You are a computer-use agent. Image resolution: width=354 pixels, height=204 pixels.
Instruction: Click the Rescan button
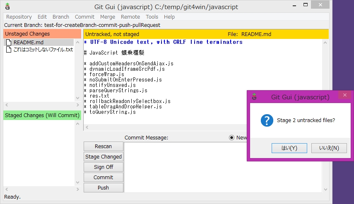104,146
